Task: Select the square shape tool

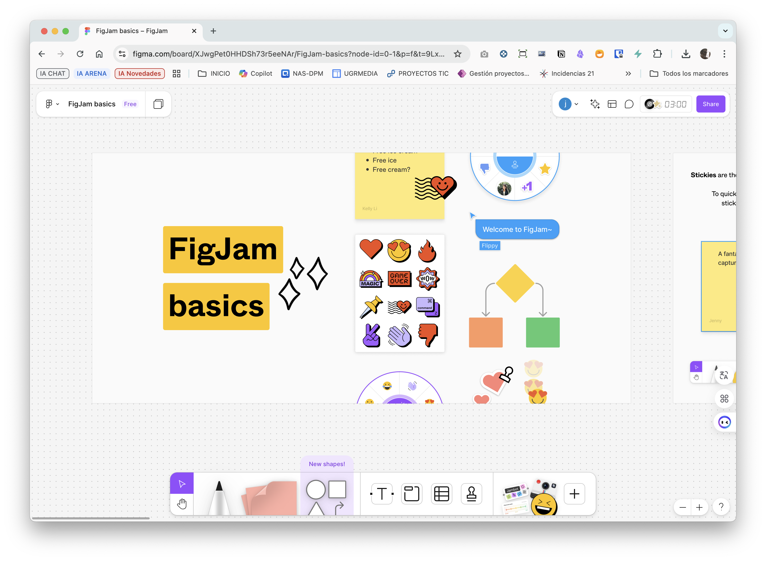Action: (x=337, y=489)
